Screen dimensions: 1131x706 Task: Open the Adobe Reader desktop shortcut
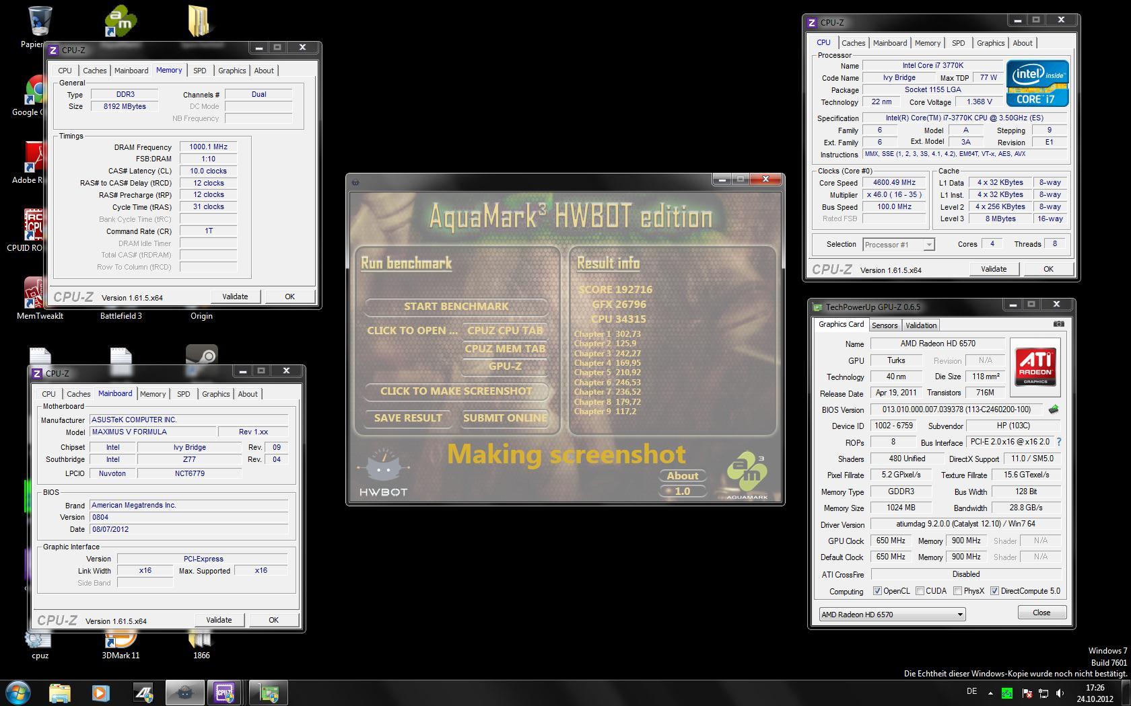click(34, 157)
